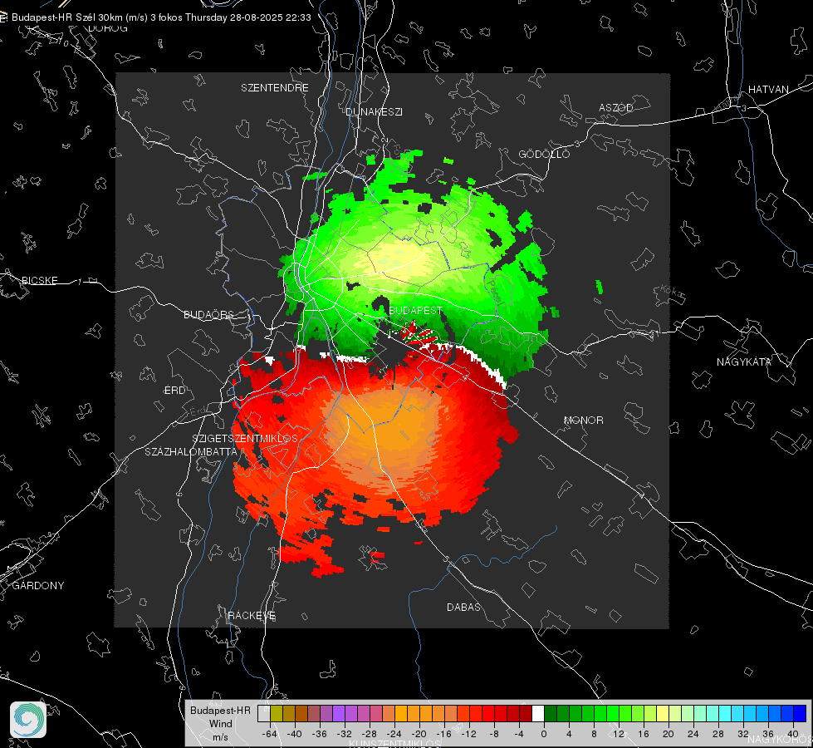Select the olive -64 swatch in the wind legend
Viewport: 813px width, 748px height.
(277, 714)
